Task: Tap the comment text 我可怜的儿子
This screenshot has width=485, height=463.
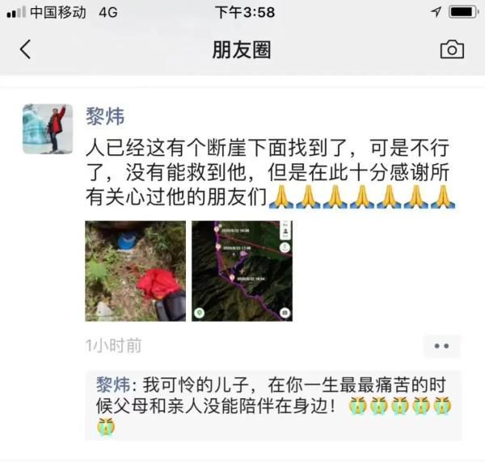Action: pyautogui.click(x=196, y=385)
